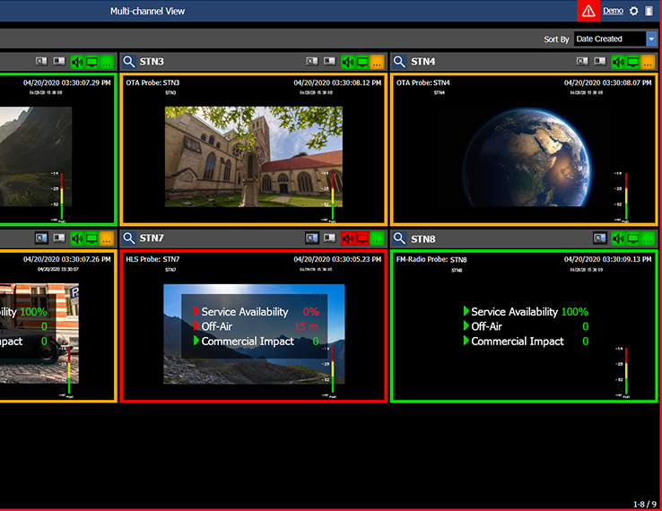
Task: Click the STN7 channel name
Action: [152, 238]
